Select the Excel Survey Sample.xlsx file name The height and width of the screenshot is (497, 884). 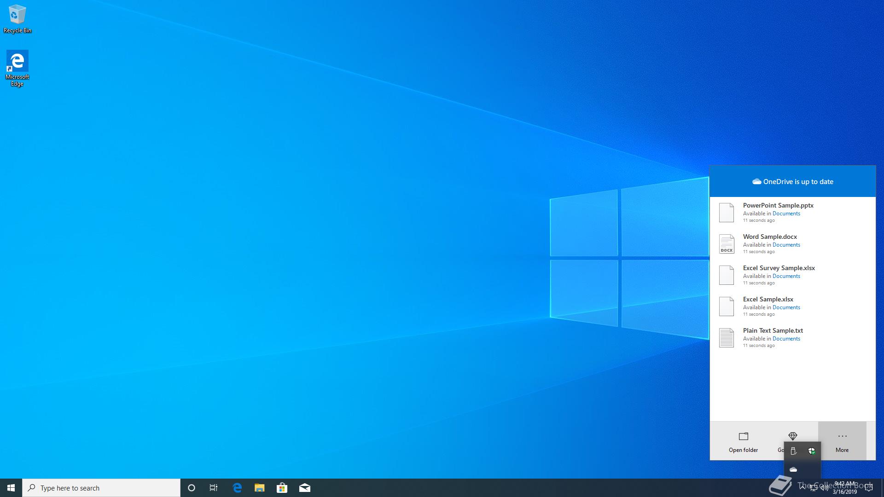779,268
